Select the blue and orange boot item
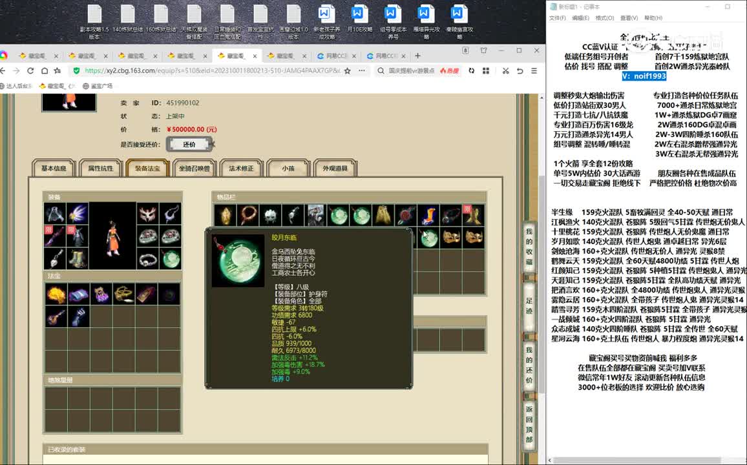The width and height of the screenshot is (747, 465). tap(429, 215)
